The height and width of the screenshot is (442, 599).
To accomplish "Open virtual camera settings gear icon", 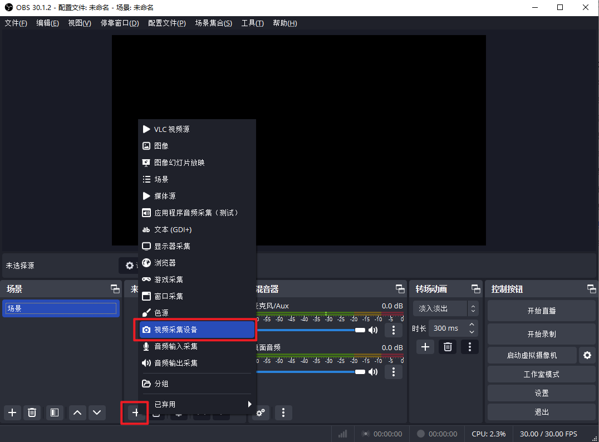I will click(x=587, y=355).
